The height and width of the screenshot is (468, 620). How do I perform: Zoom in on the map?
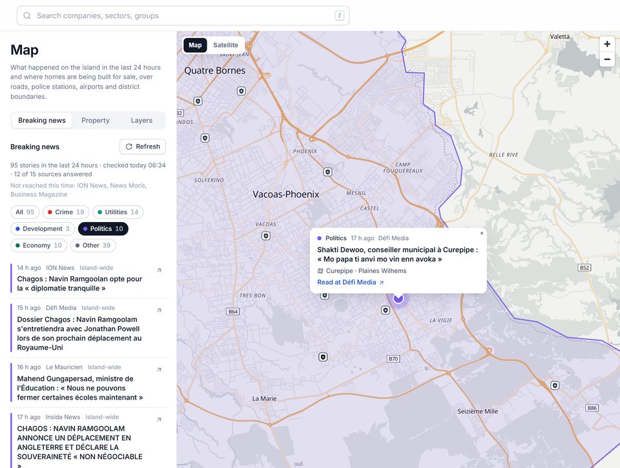[x=607, y=44]
